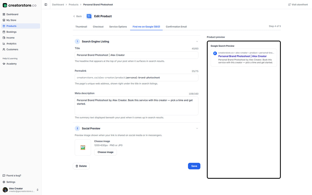Viewport: 312px width, 195px height.
Task: Click the Income wallet icon
Action: 4,38
